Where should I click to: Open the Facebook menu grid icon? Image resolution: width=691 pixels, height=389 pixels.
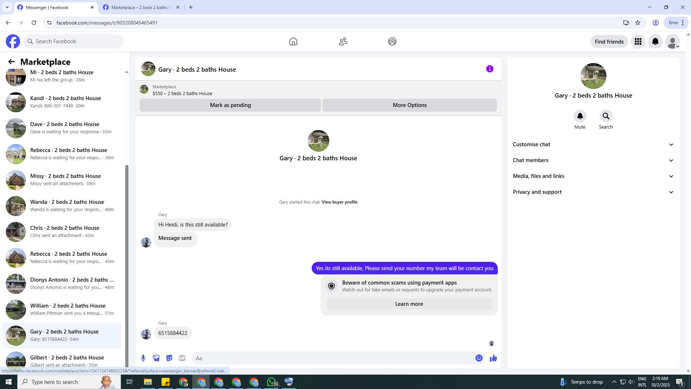tap(638, 42)
